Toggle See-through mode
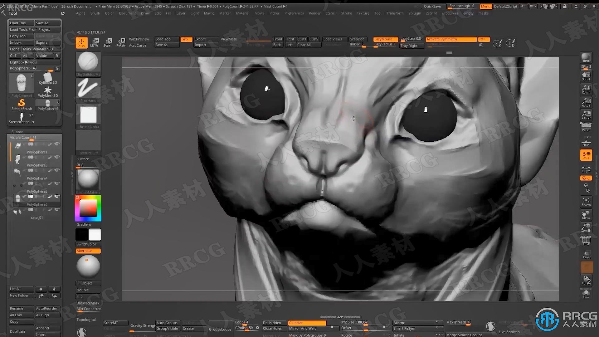 [x=462, y=6]
